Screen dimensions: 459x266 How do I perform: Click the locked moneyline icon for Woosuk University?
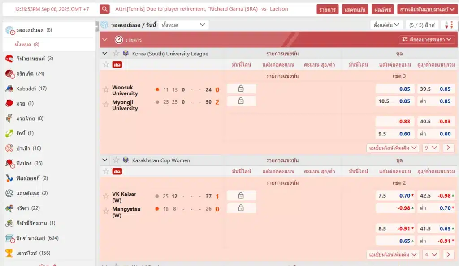tap(241, 89)
